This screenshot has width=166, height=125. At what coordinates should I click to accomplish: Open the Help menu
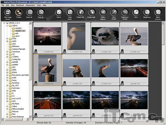tap(44, 5)
